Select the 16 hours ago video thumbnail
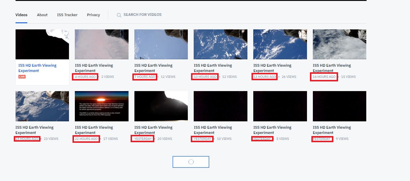The height and width of the screenshot is (181, 410). [340, 44]
